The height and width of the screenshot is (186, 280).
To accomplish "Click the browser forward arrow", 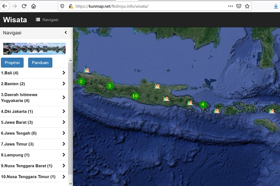I will (x=14, y=6).
